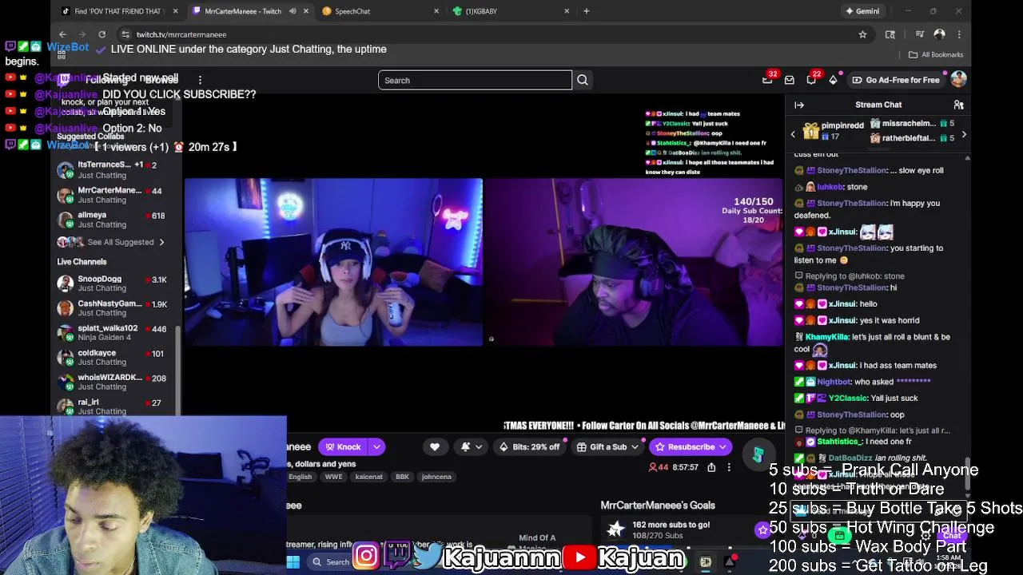Focus the Twitch Search field
The width and height of the screenshot is (1023, 575).
tap(475, 80)
